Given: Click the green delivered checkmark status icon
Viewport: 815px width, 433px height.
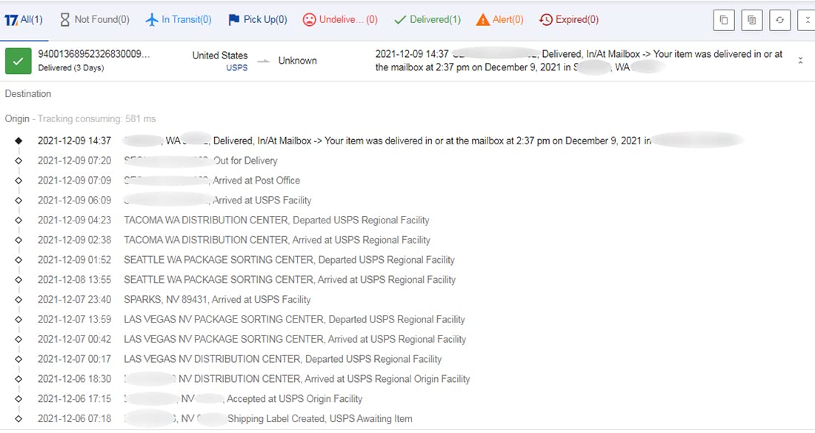Looking at the screenshot, I should coord(18,61).
